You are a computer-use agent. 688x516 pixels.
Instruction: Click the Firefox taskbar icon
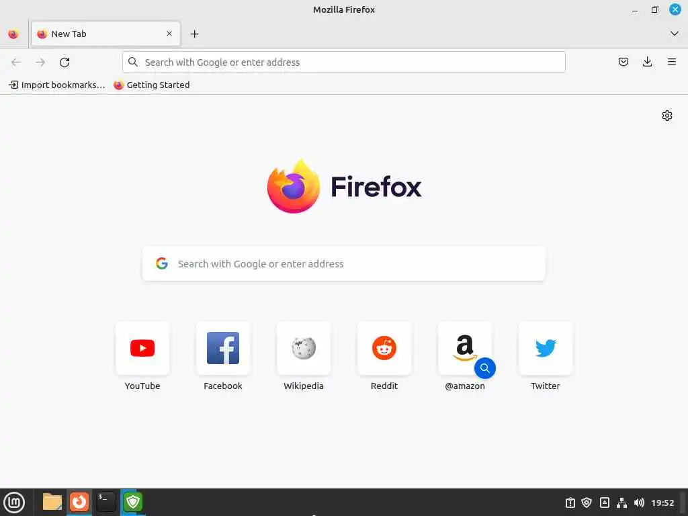tap(79, 502)
